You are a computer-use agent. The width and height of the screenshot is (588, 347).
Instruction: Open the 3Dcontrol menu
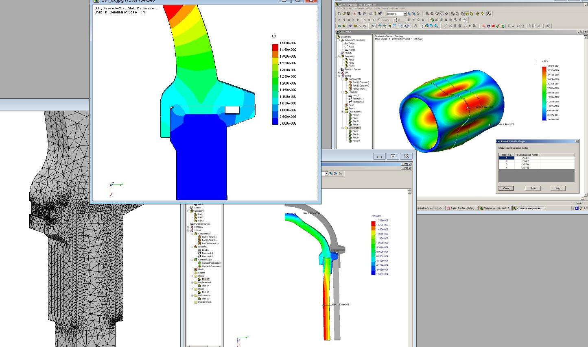[359, 9]
